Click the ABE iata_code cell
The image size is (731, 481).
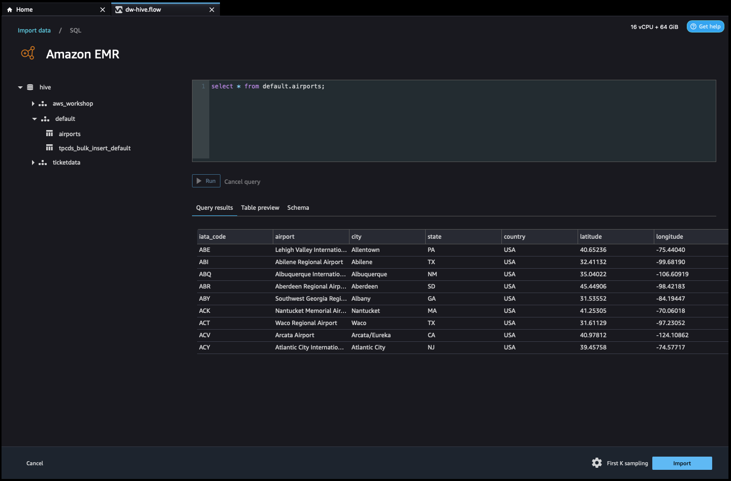click(x=235, y=250)
